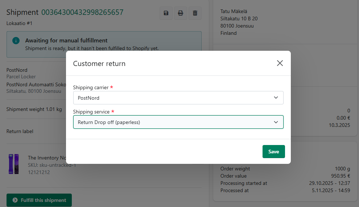
Task: Click the snowboard product thumbnail
Action: (14, 164)
